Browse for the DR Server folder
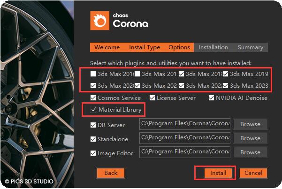This screenshot has width=282, height=189. click(x=250, y=124)
